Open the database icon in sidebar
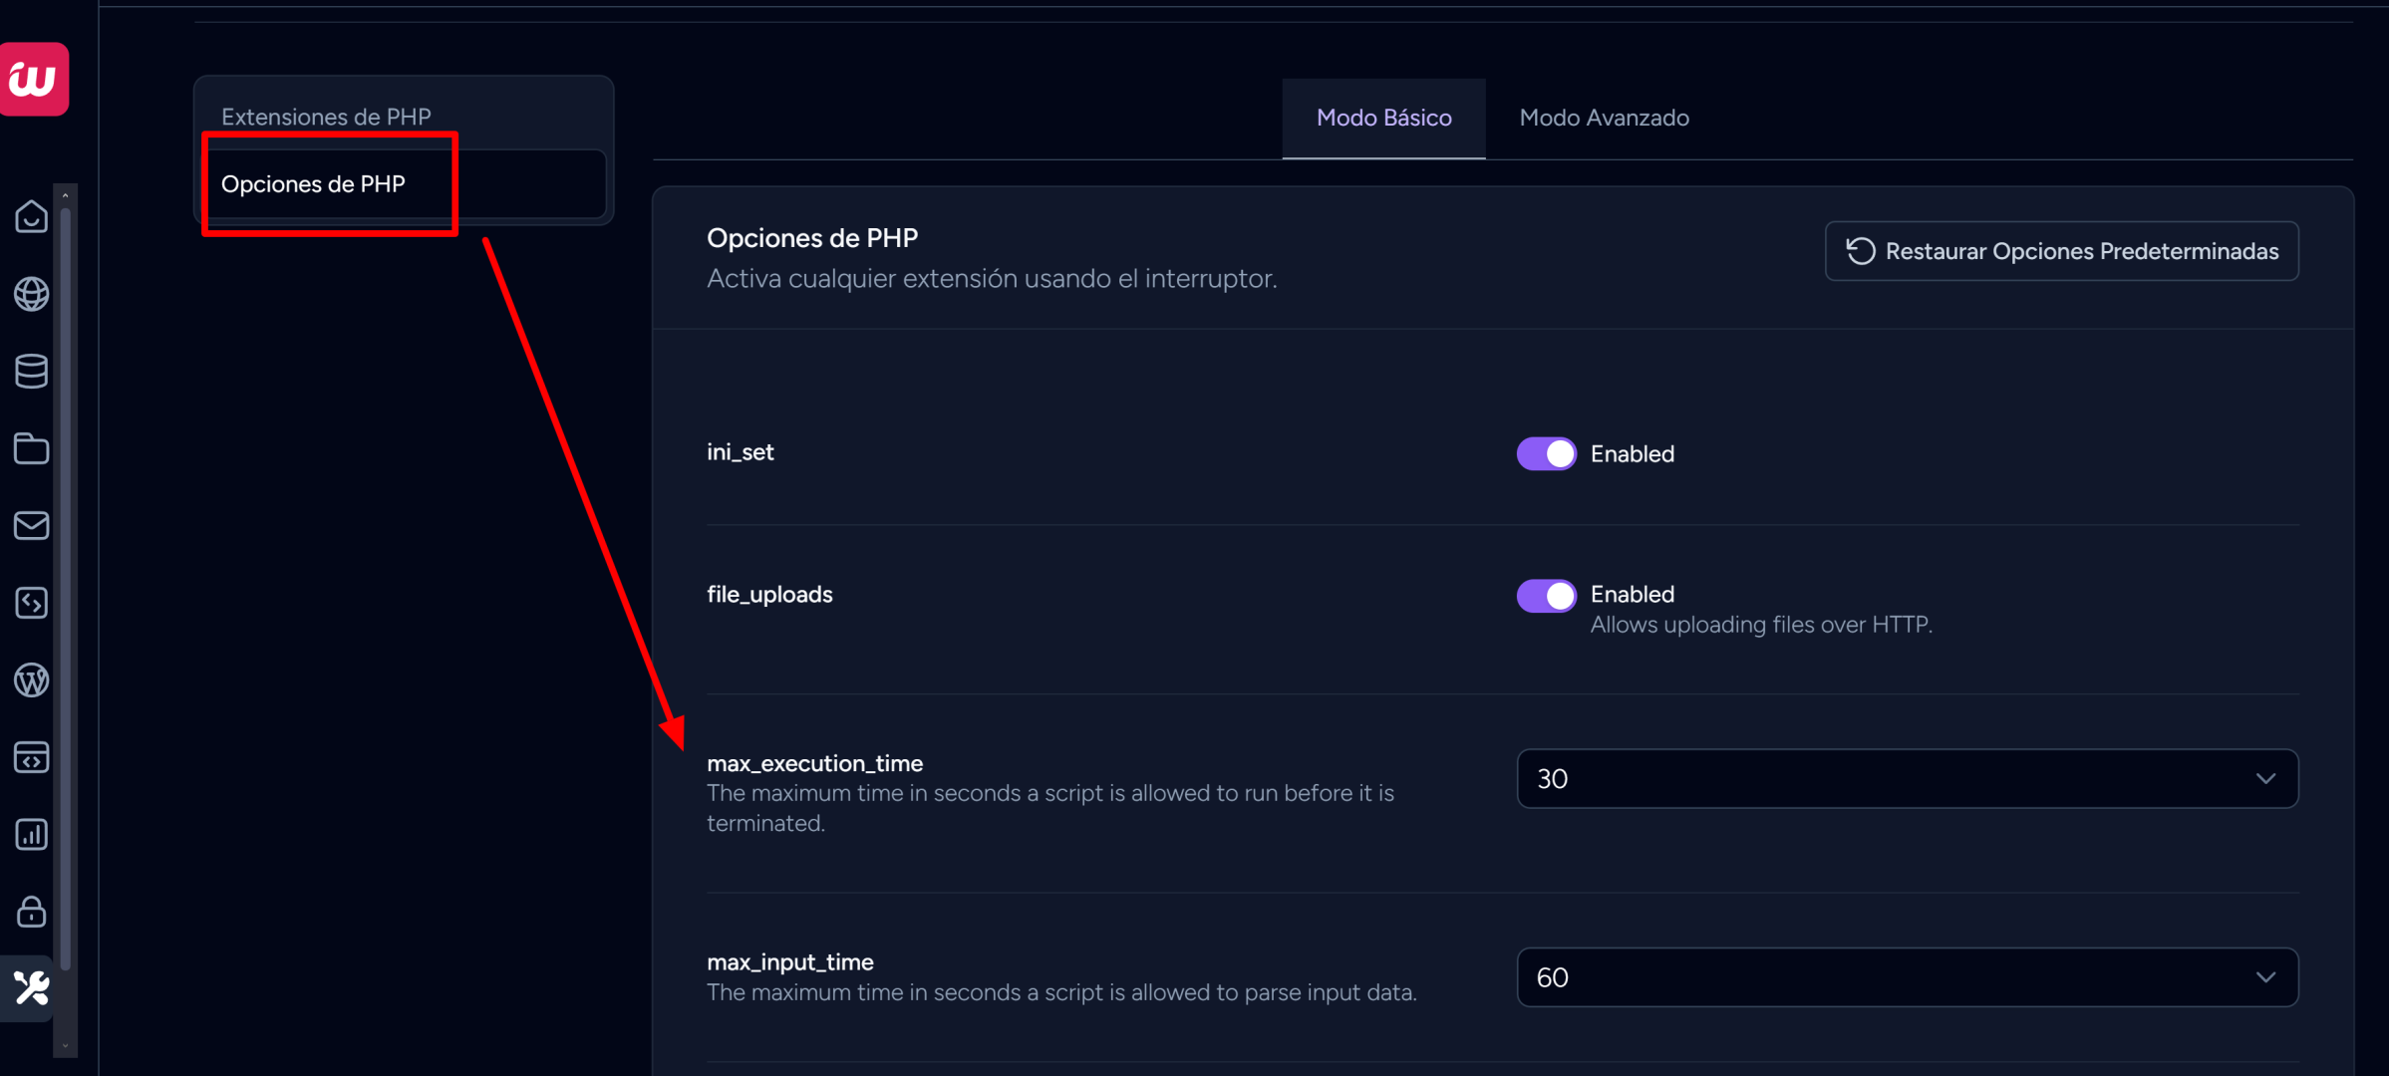 [31, 371]
